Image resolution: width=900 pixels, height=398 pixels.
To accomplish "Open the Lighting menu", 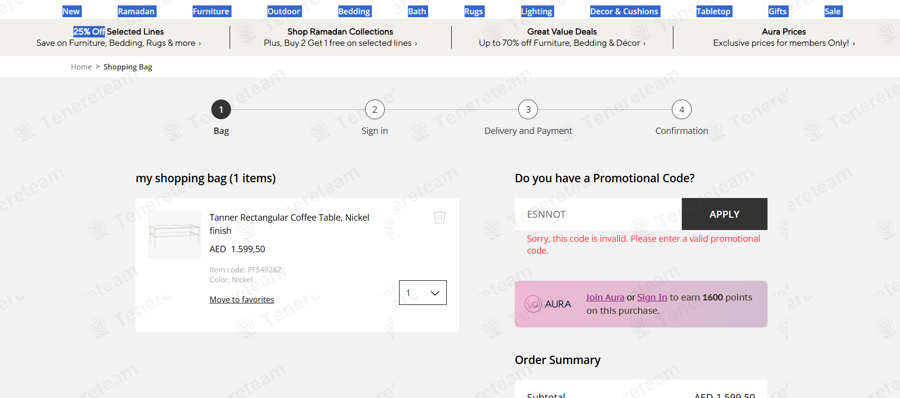I will tap(537, 11).
